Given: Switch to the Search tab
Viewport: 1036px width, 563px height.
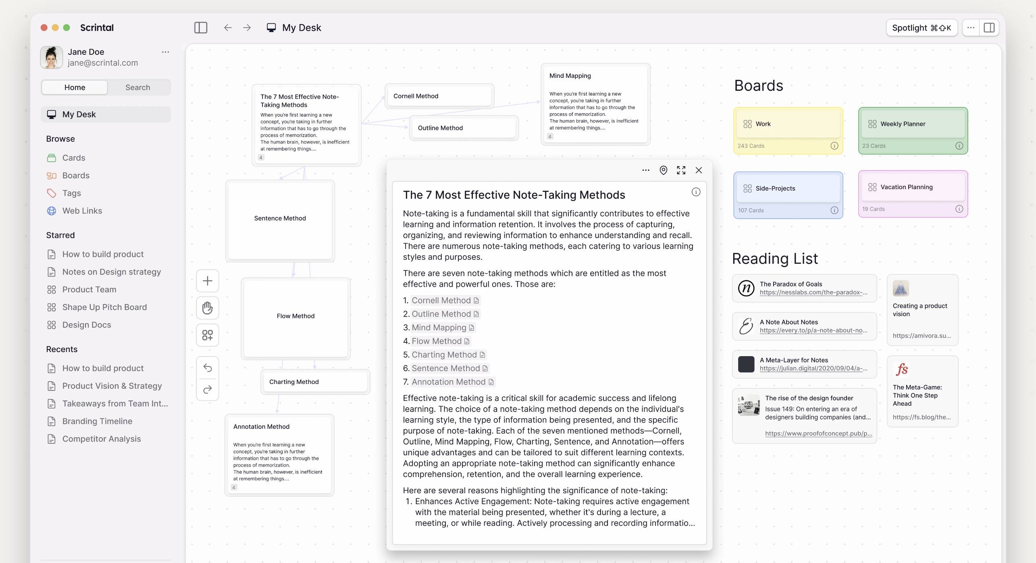Looking at the screenshot, I should pyautogui.click(x=138, y=87).
